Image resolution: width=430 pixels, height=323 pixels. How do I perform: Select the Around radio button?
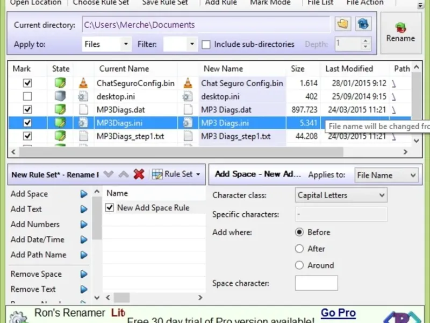coord(299,265)
